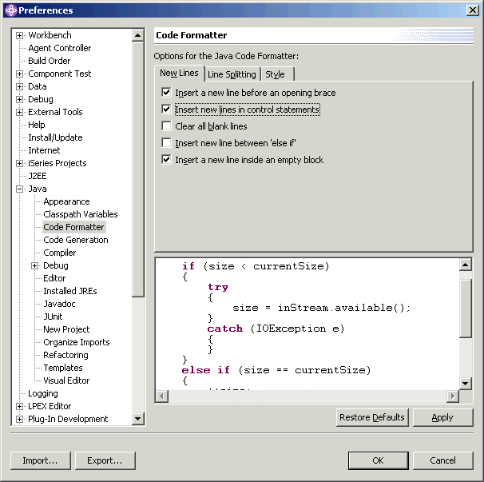The image size is (484, 482).
Task: Expand the Workbench tree node
Action: 20,35
